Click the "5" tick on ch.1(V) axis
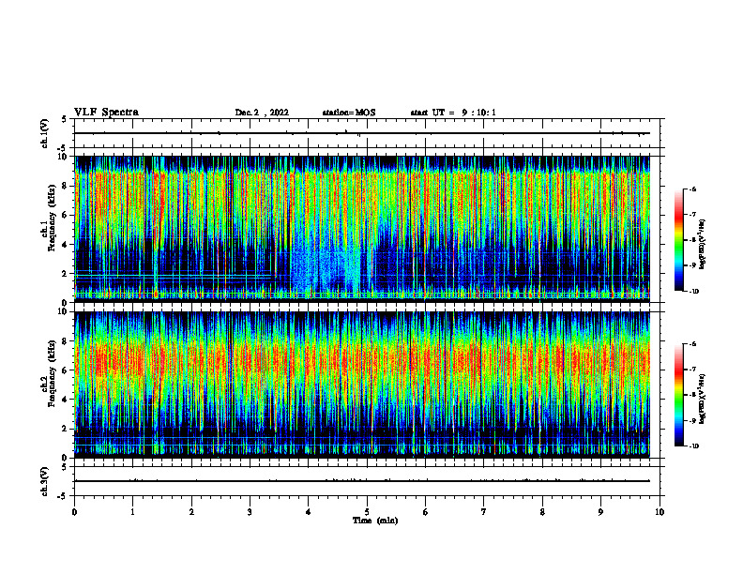Screen dimensions: 743x574 tap(66, 119)
